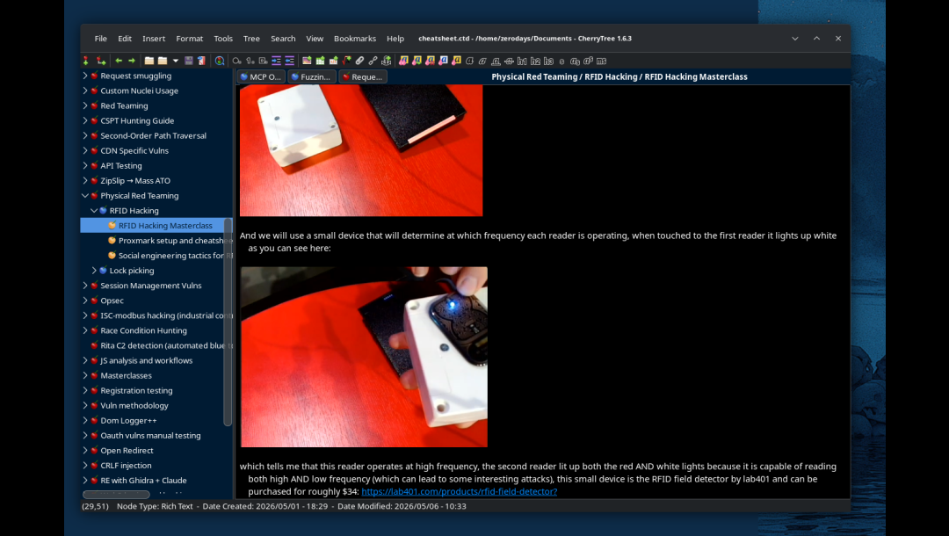Apply subscript formatting icon
The height and width of the screenshot is (536, 949).
(x=575, y=61)
